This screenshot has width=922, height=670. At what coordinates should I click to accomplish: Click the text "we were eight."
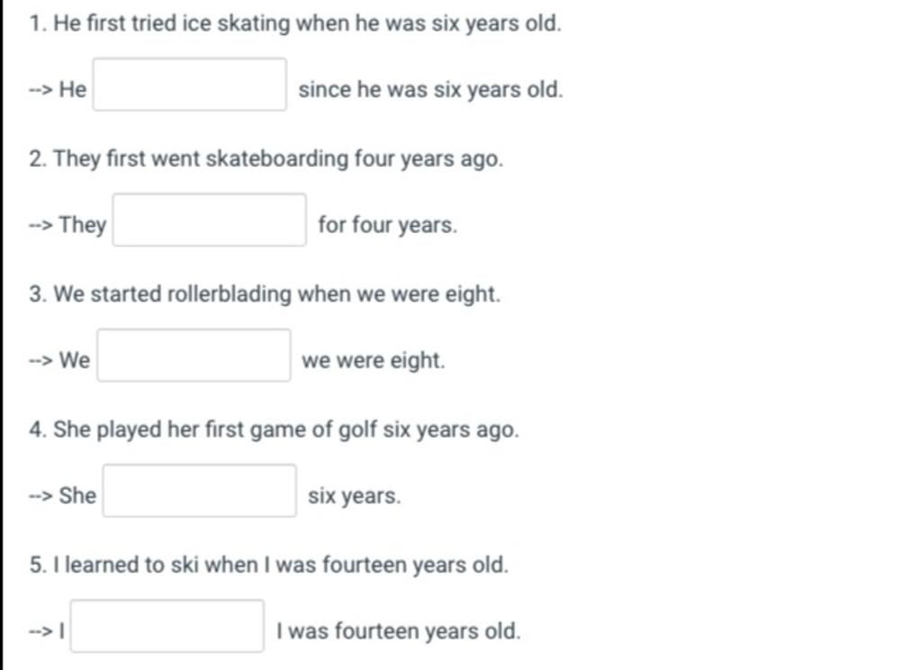[374, 360]
